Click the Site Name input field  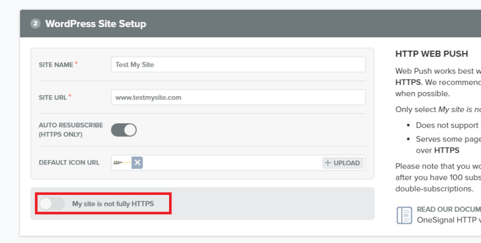click(238, 64)
